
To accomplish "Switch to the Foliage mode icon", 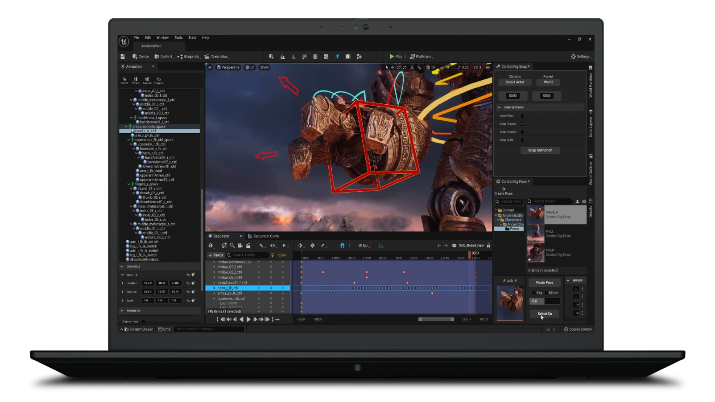I will point(293,57).
